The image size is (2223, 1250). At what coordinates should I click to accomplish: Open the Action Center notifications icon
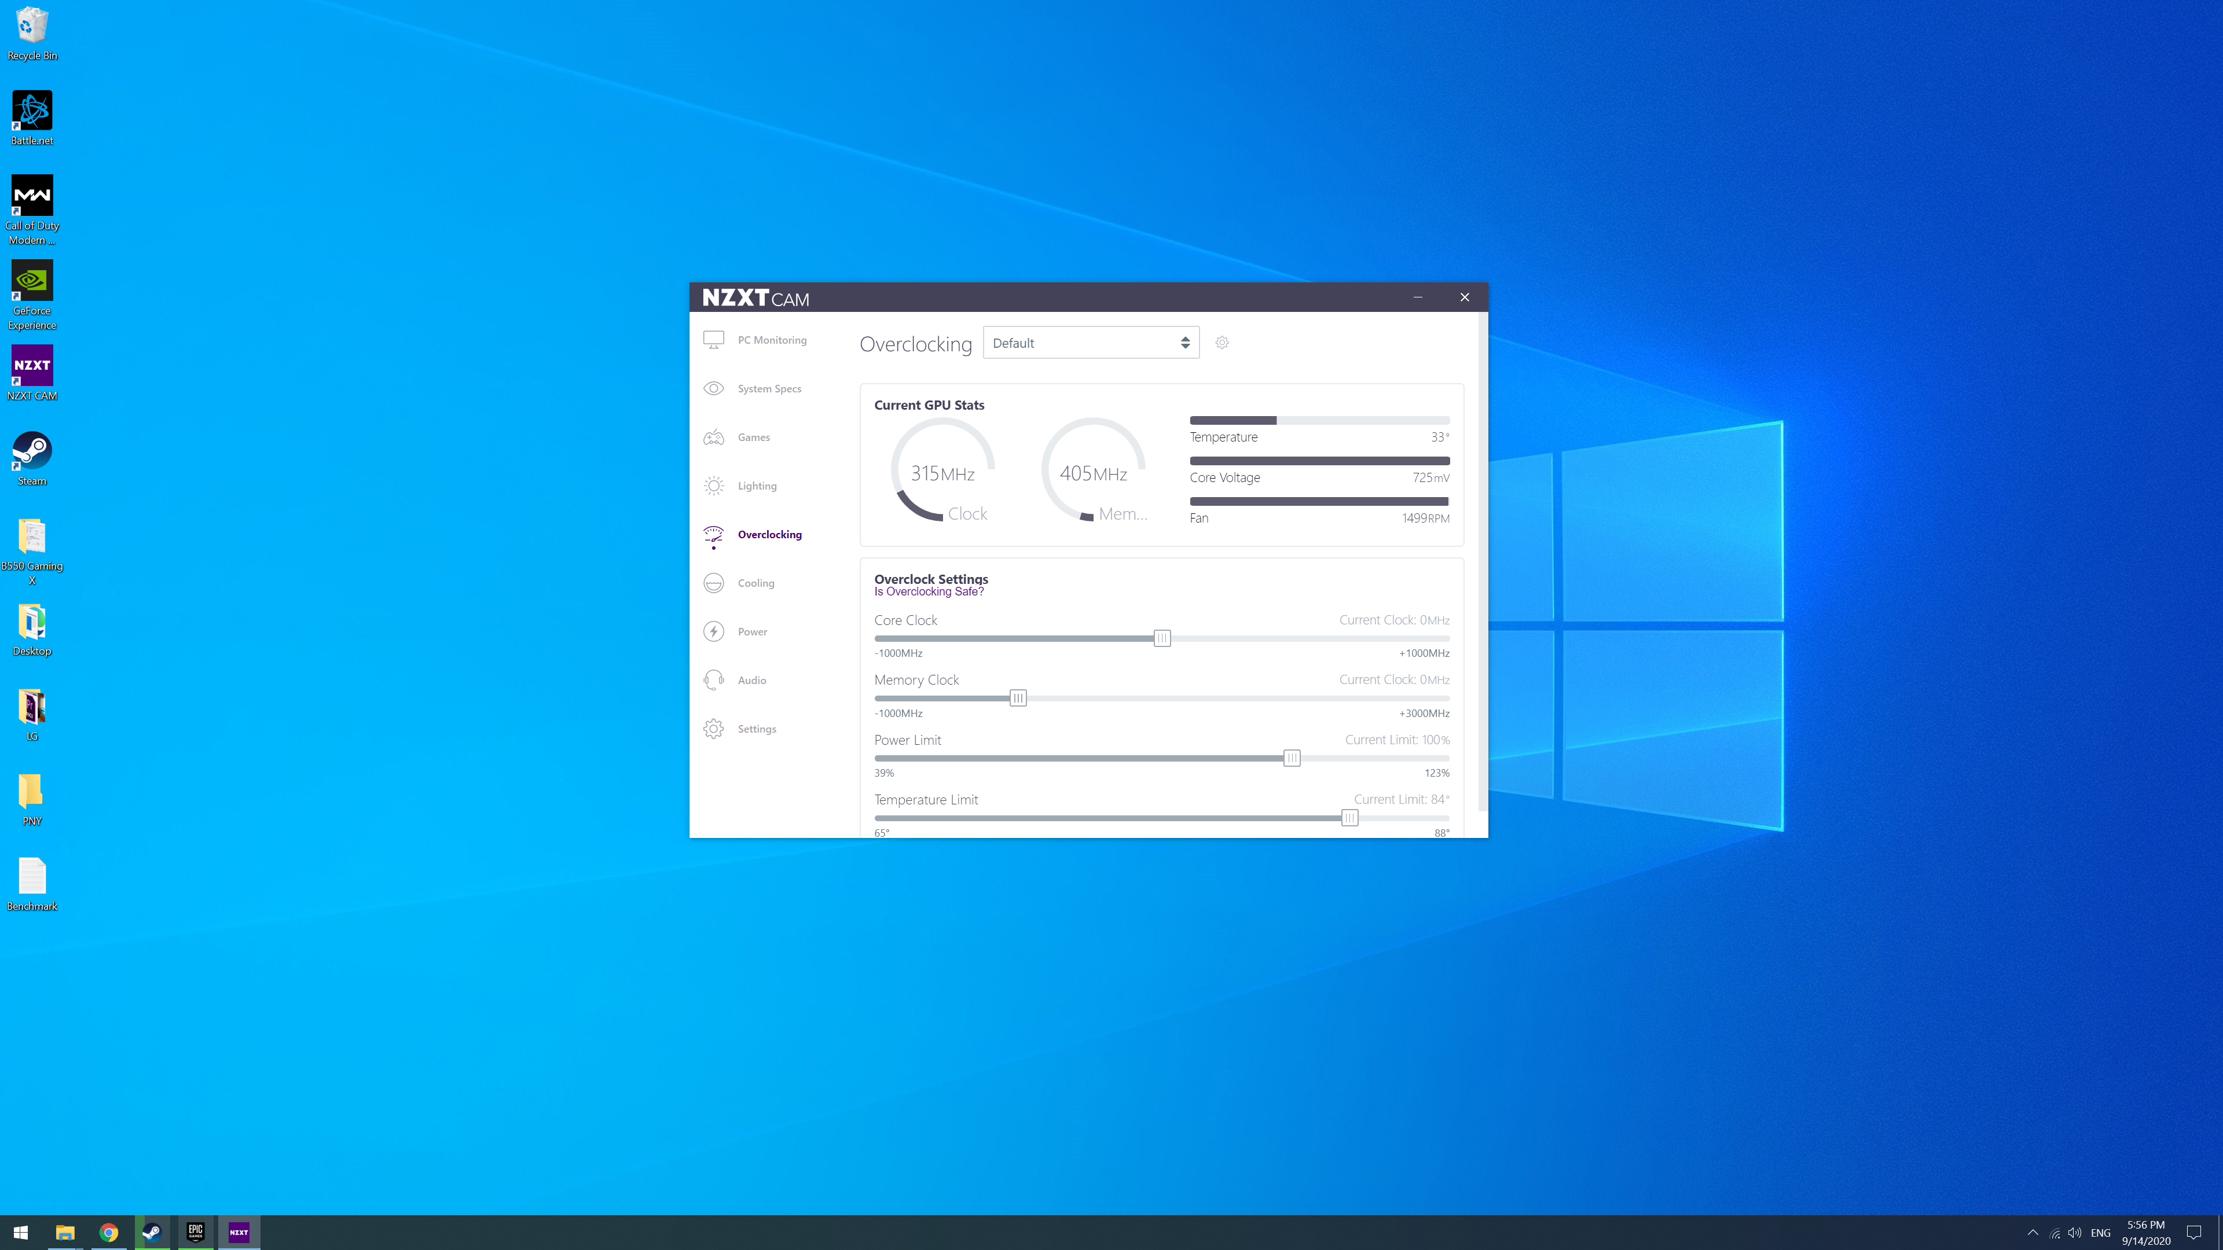(2193, 1233)
